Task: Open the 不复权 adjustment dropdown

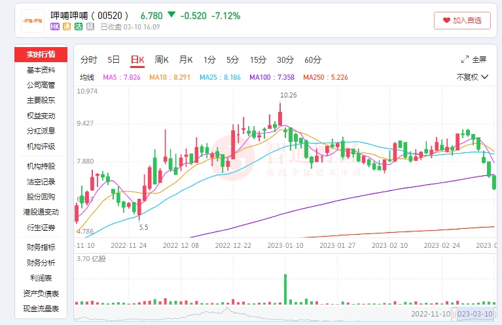Action: (472, 77)
